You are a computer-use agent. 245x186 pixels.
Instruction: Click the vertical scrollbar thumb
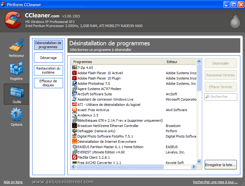[199, 77]
